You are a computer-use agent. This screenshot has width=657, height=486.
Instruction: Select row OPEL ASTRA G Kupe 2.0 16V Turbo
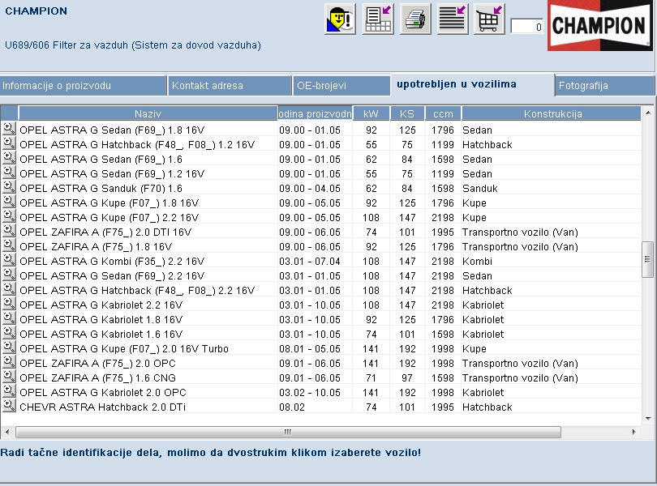tap(321, 348)
